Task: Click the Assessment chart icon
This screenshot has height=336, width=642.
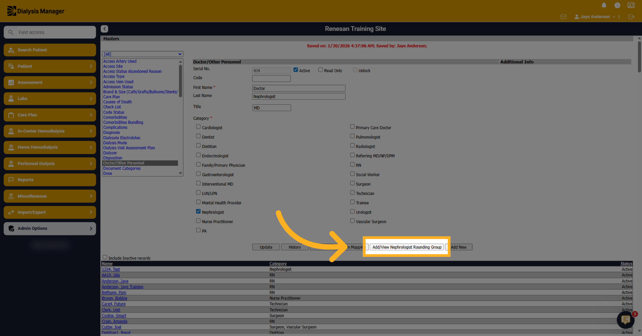Action: coord(11,82)
